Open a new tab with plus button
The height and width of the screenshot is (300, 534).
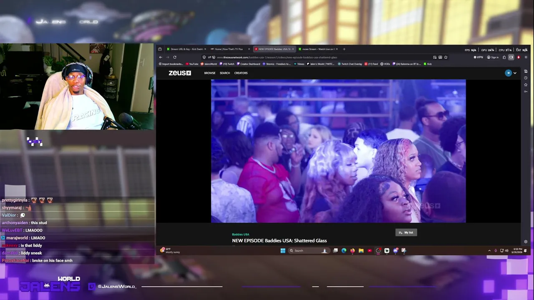click(x=344, y=49)
